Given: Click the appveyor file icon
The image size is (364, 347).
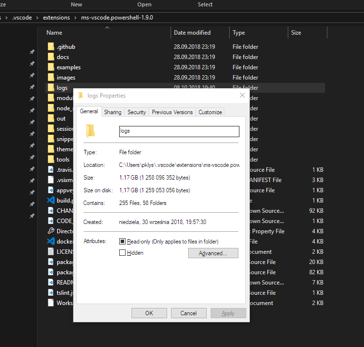Looking at the screenshot, I should (51, 190).
